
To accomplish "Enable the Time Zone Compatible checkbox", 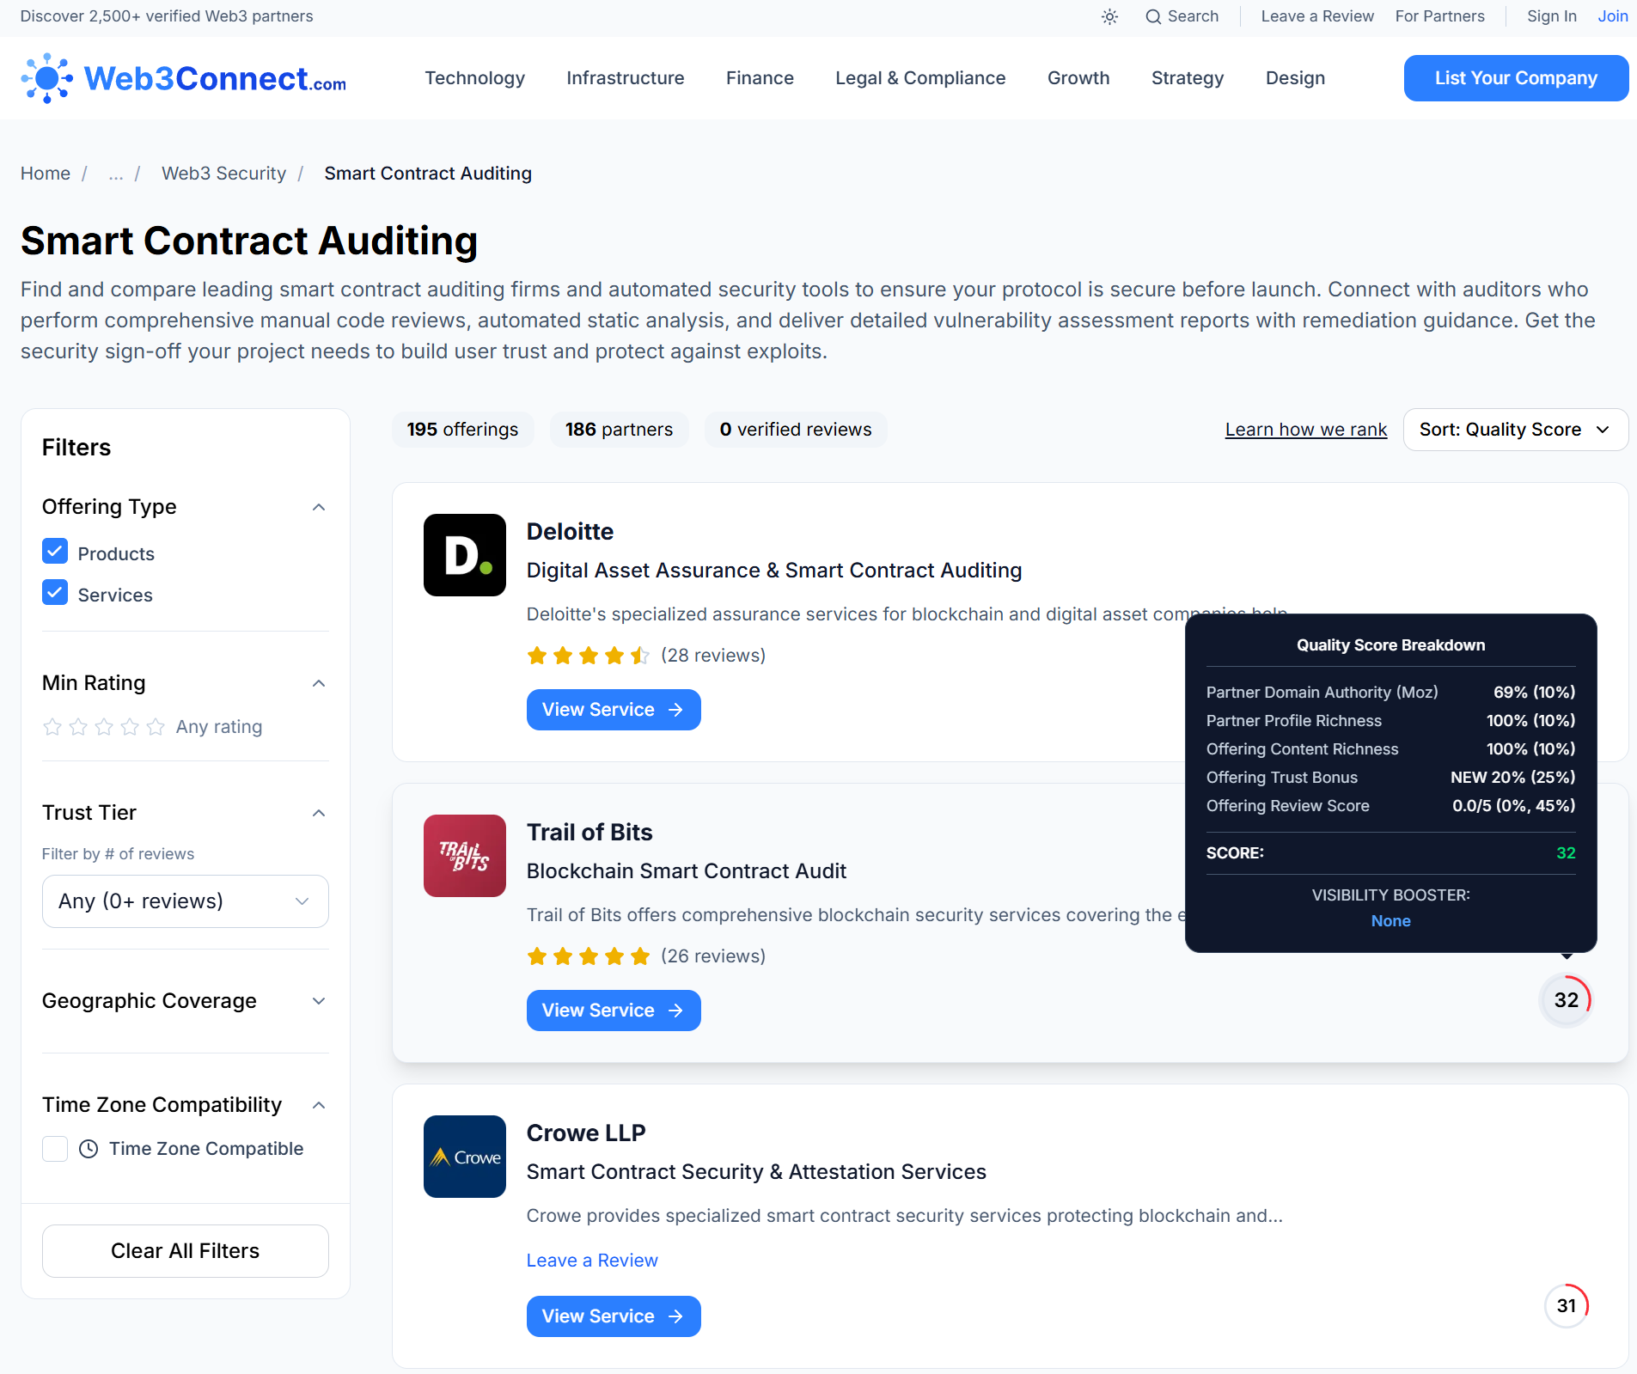I will click(54, 1148).
